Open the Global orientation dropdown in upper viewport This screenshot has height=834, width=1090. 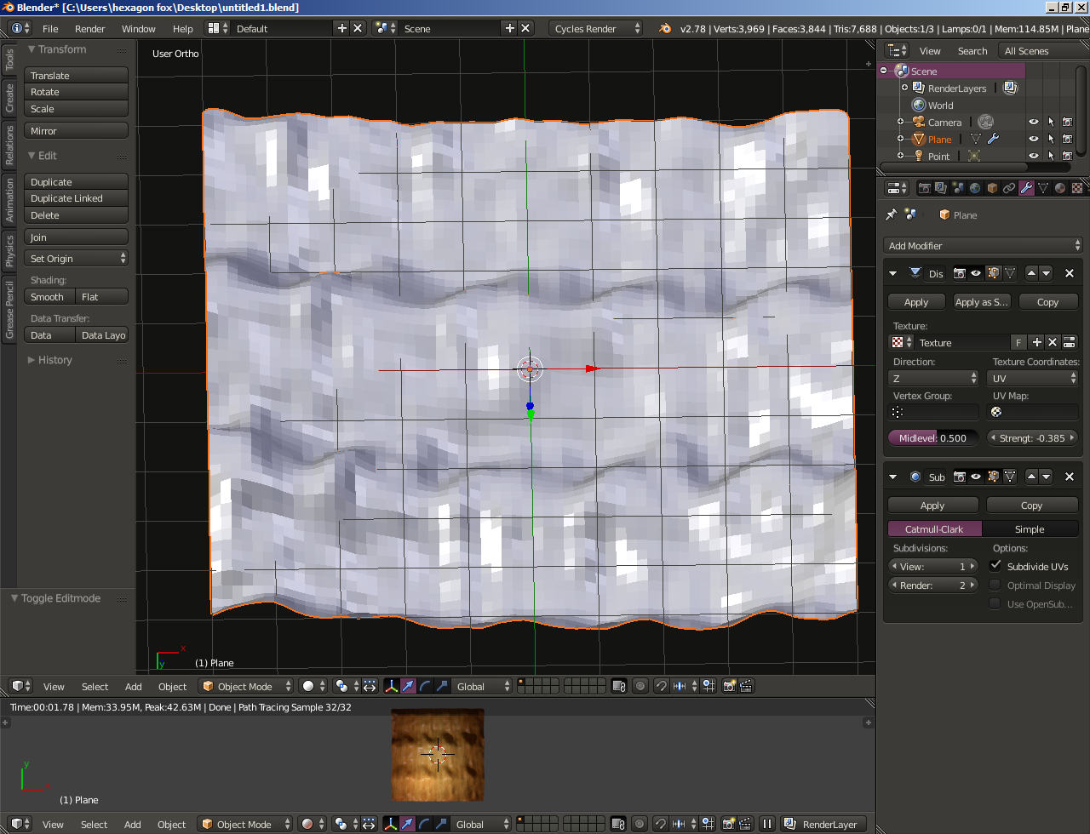click(x=483, y=686)
